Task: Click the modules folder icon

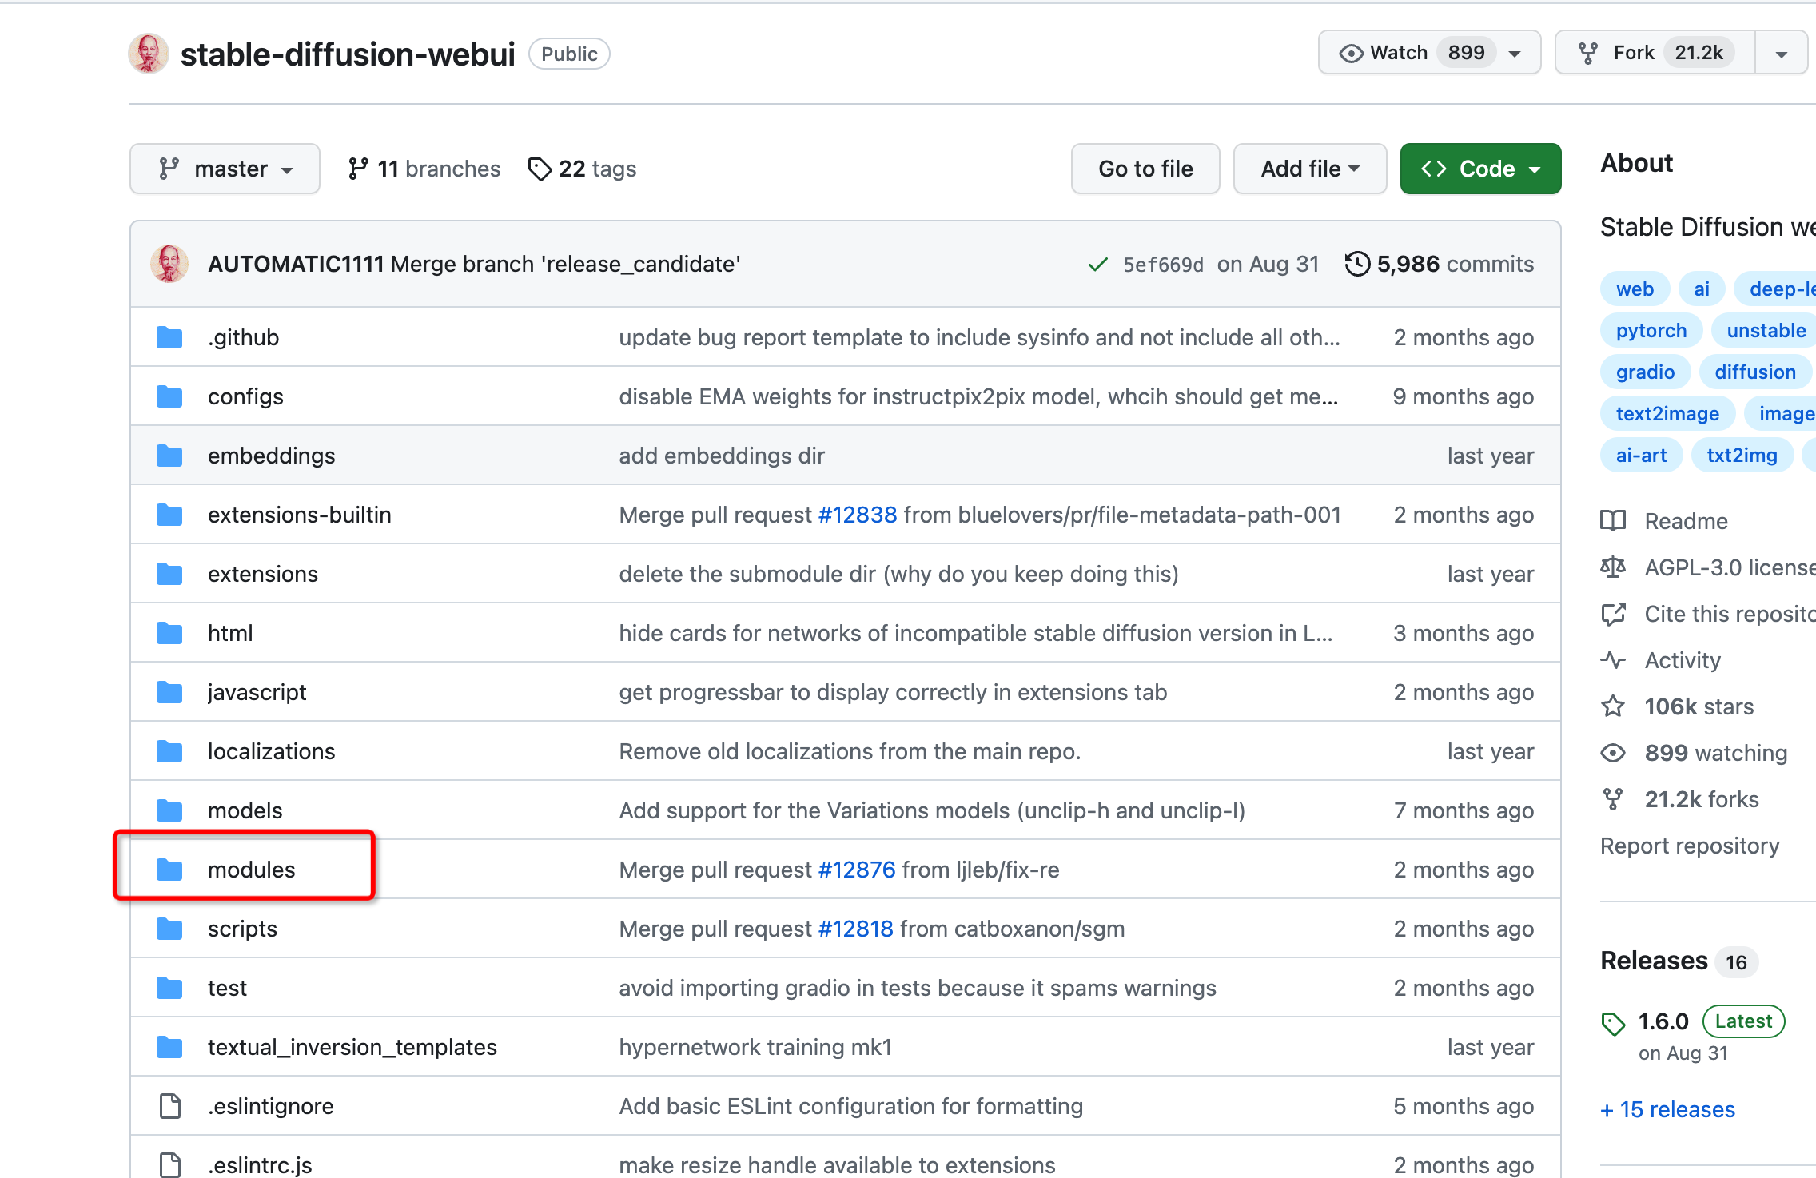Action: (x=169, y=870)
